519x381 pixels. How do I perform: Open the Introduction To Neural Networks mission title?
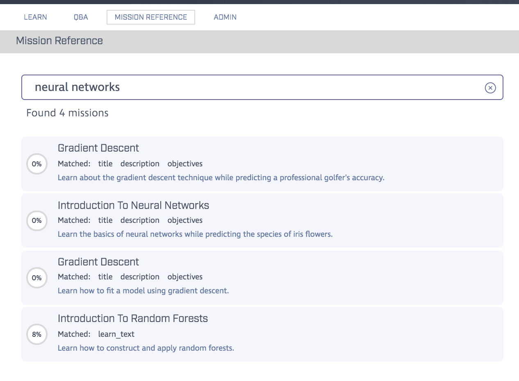(133, 205)
